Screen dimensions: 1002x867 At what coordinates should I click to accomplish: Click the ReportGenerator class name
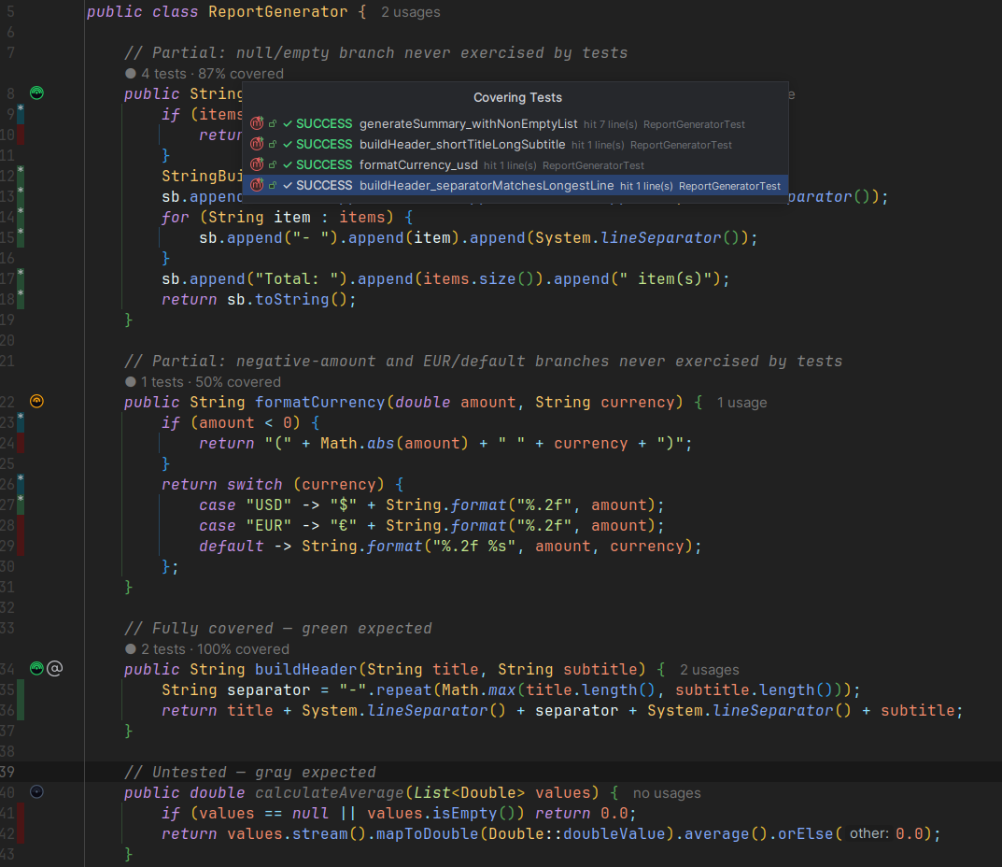(x=278, y=11)
